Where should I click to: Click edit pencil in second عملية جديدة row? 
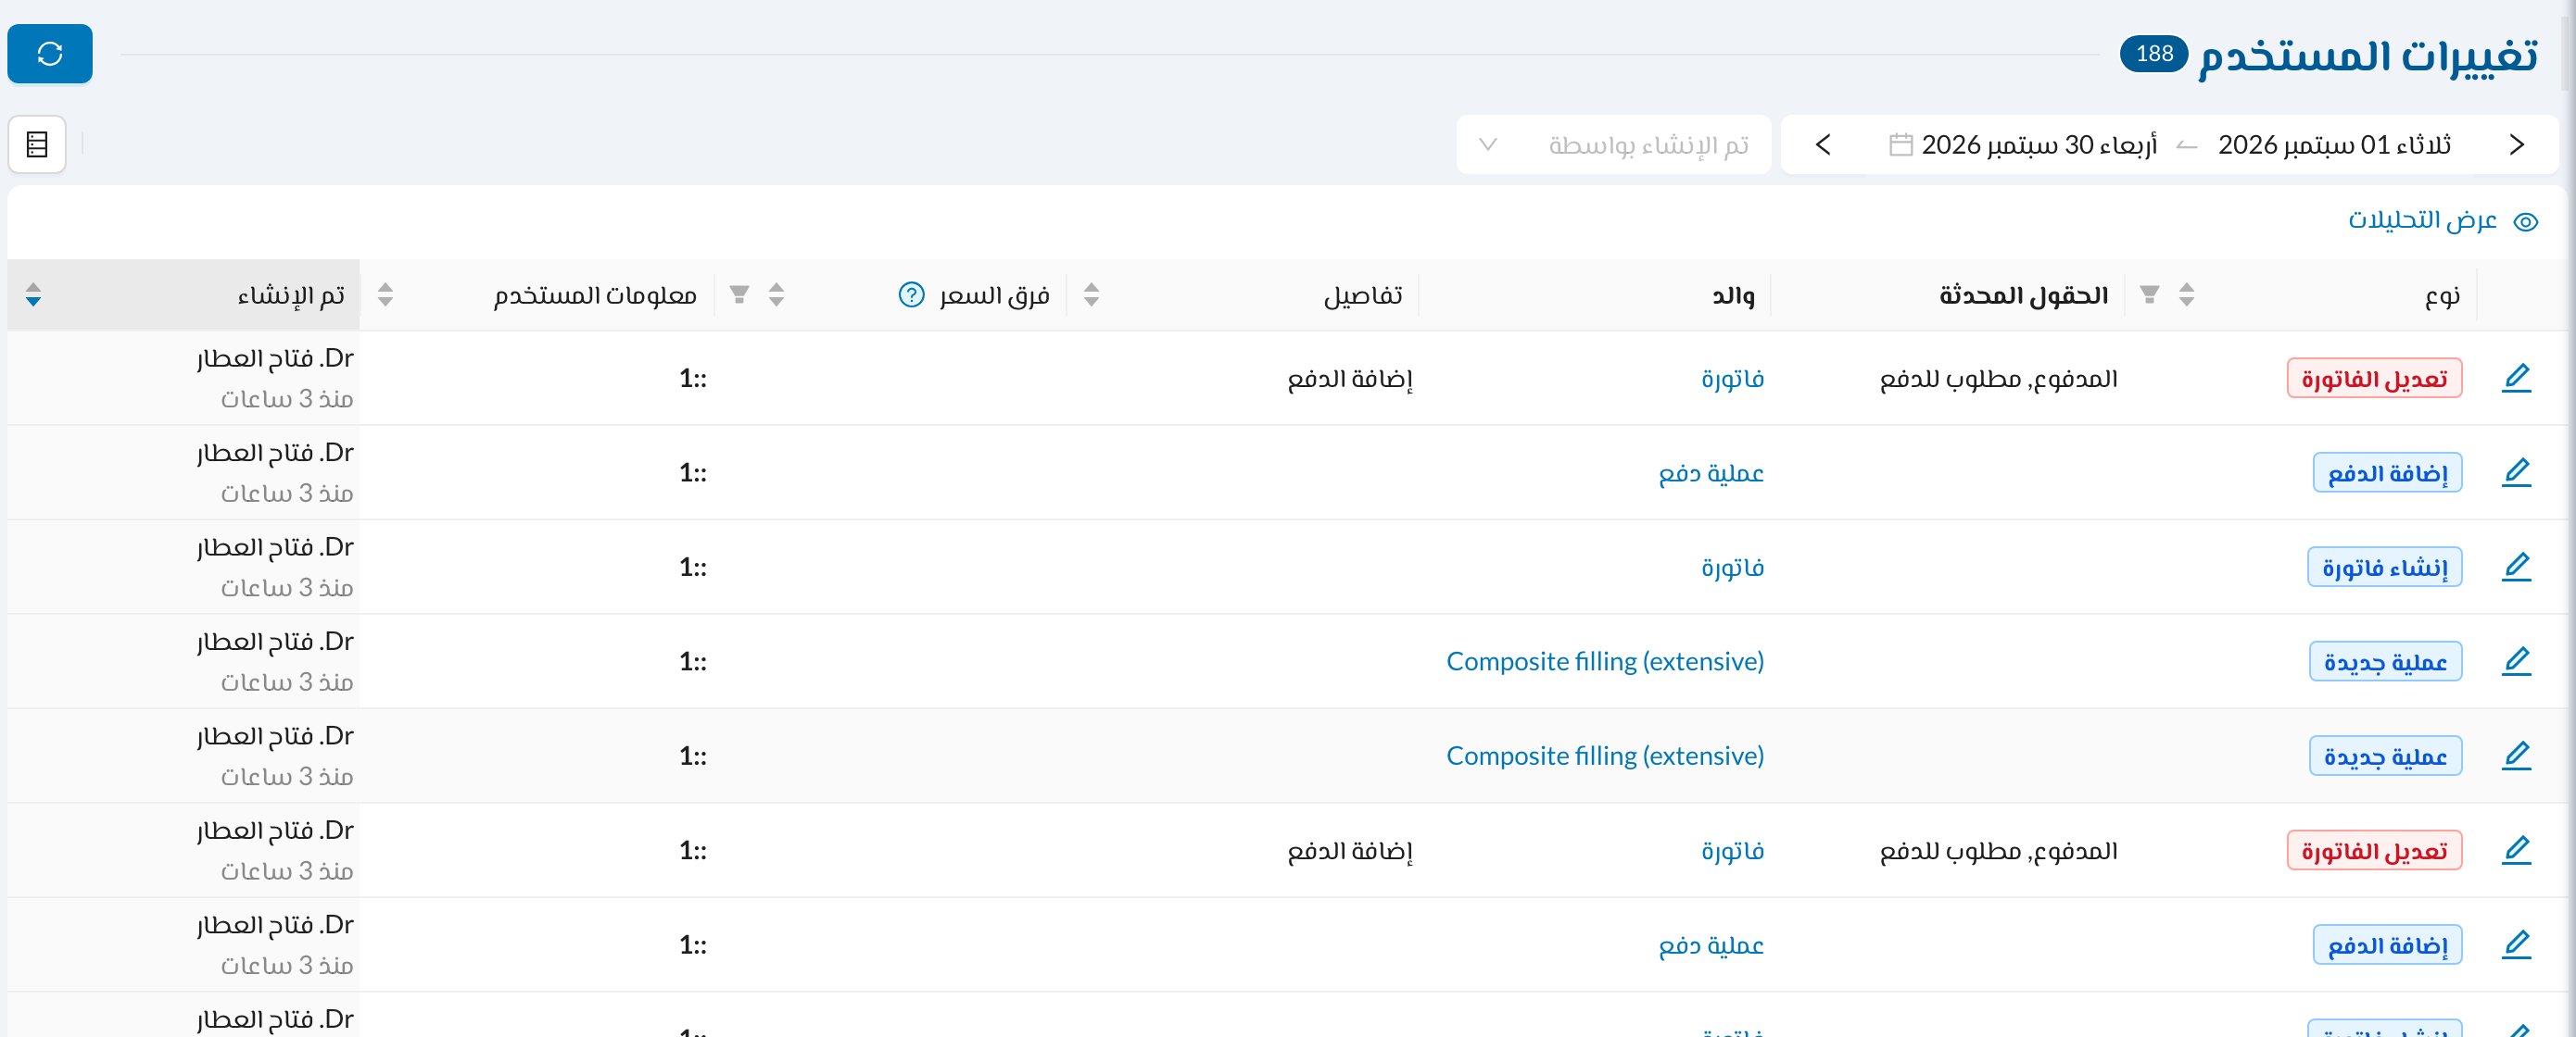2516,756
